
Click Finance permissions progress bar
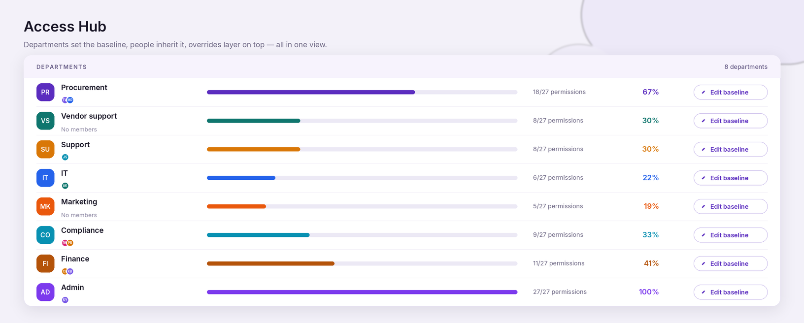click(x=362, y=263)
